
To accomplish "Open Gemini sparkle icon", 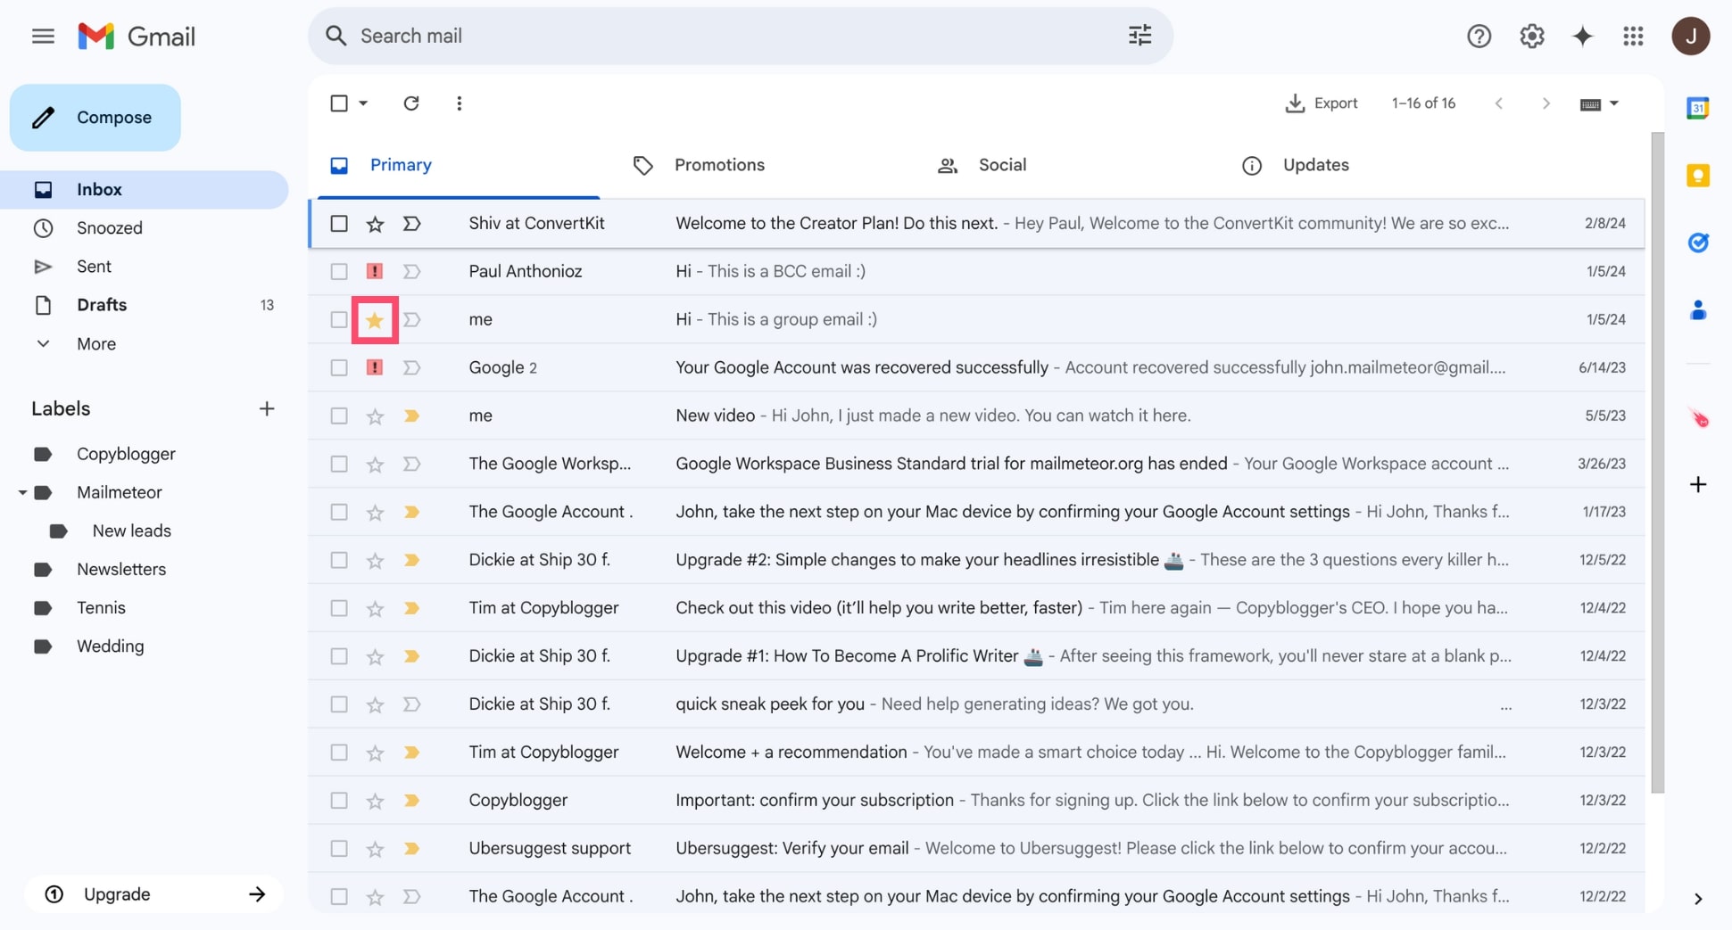I will click(x=1582, y=37).
